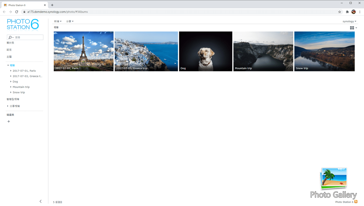Screen dimensions: 364x206
Task: Expand the 2017-07-01, Paris tree item
Action: pos(11,71)
